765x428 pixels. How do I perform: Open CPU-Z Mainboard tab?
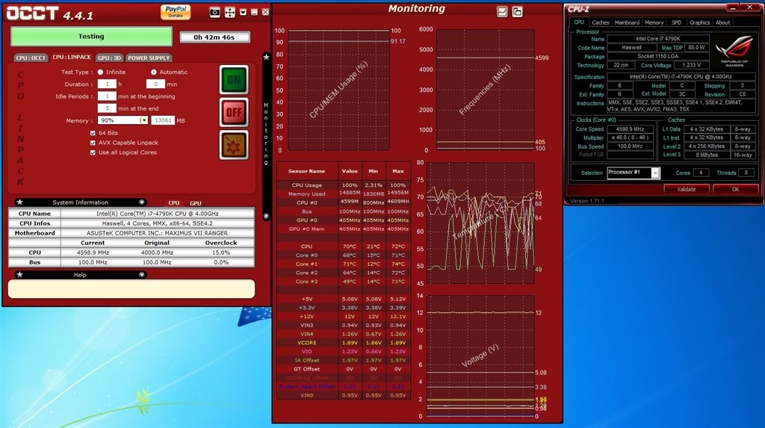627,22
